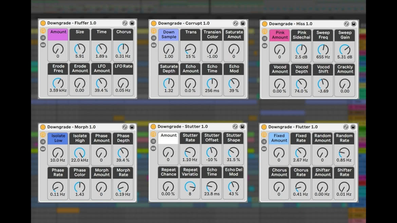Show the devices view on Flutter rack
The image size is (397, 223).
pos(264,149)
